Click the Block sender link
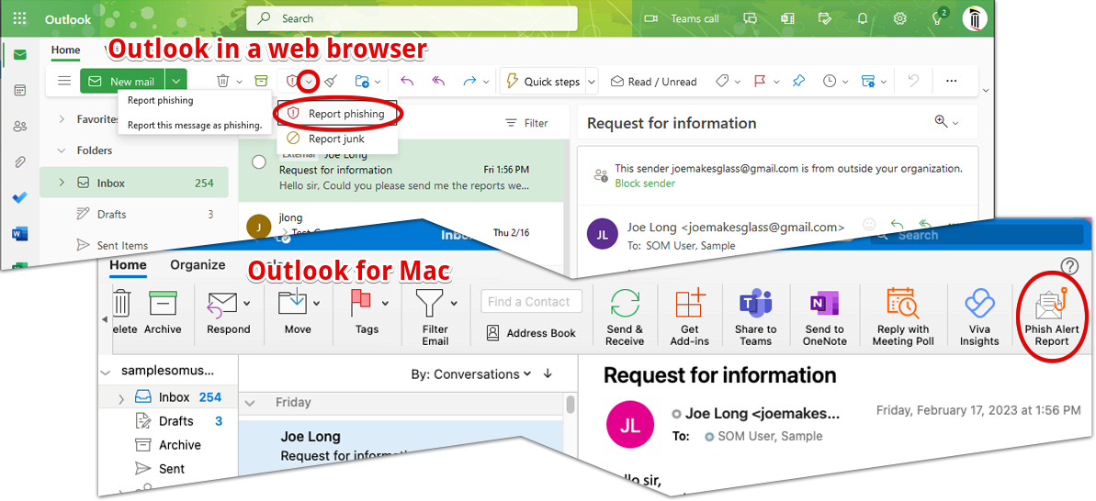The image size is (1096, 501). pos(644,184)
